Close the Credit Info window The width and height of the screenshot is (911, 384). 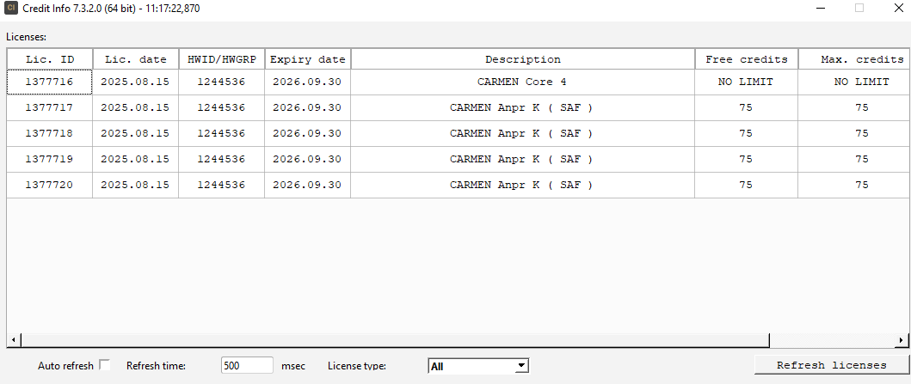[x=897, y=8]
